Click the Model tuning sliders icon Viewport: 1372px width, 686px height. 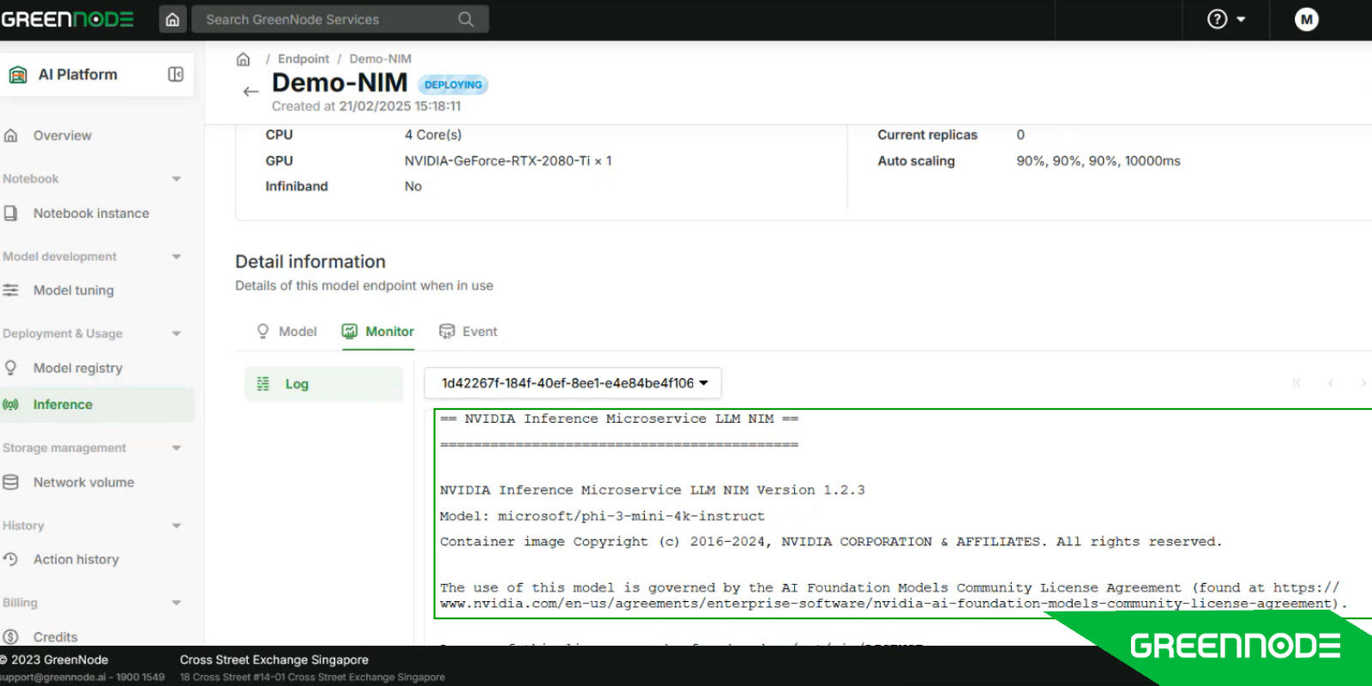pos(10,290)
